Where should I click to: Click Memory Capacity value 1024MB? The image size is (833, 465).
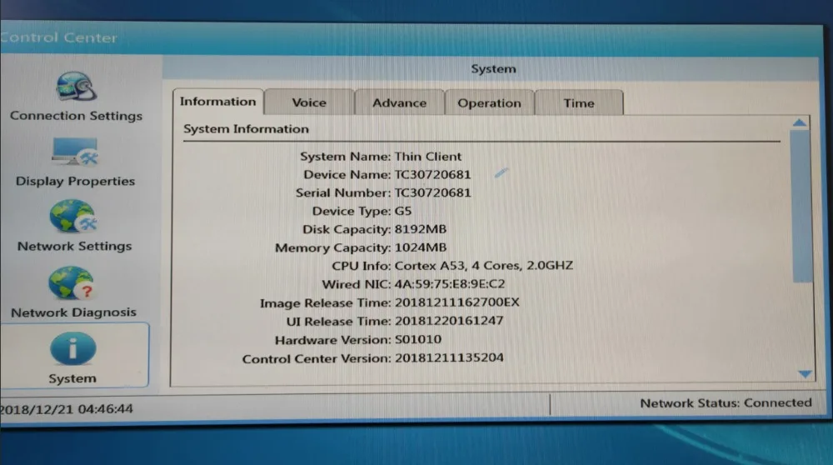click(420, 247)
